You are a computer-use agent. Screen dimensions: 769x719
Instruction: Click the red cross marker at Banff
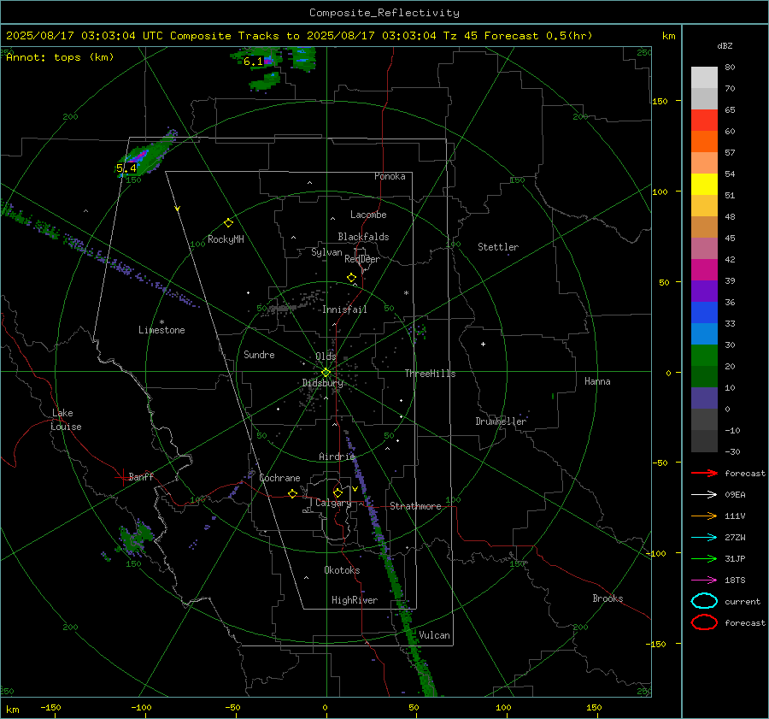click(122, 477)
